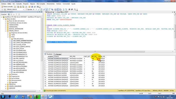Click the Object Explorer disconnect icon
This screenshot has width=176, height=99.
tap(11, 14)
